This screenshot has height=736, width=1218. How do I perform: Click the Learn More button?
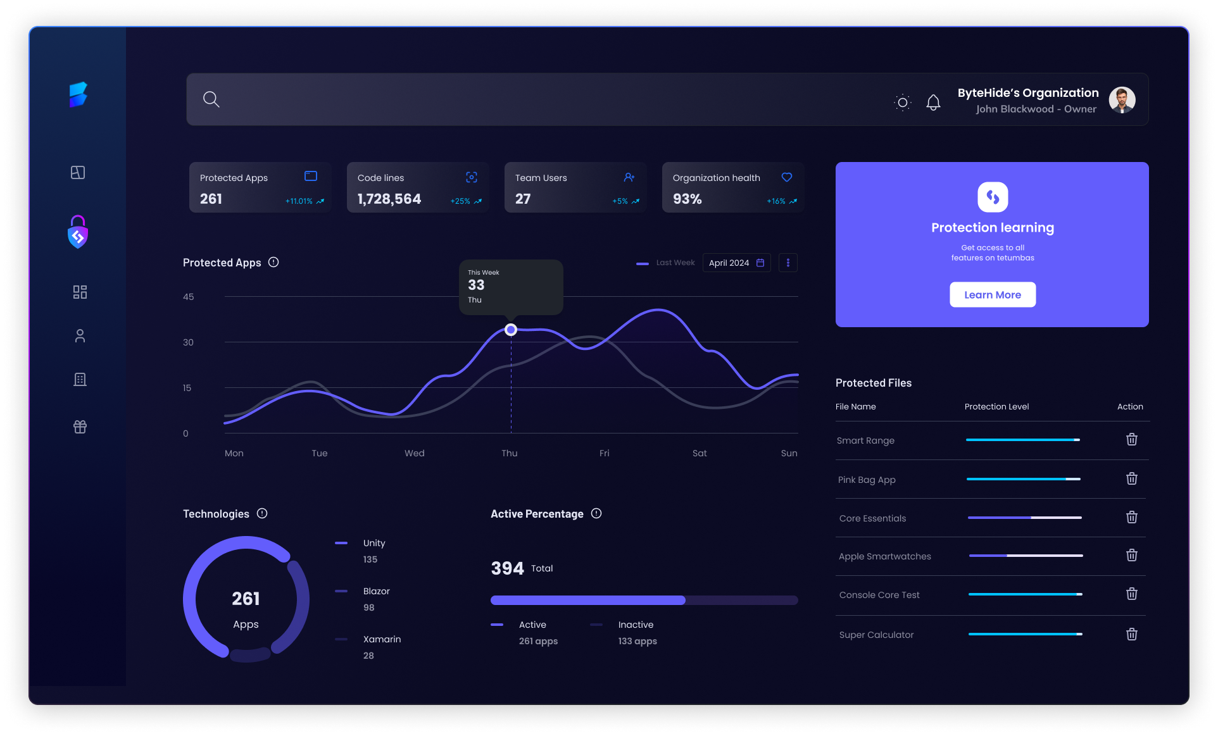point(992,295)
